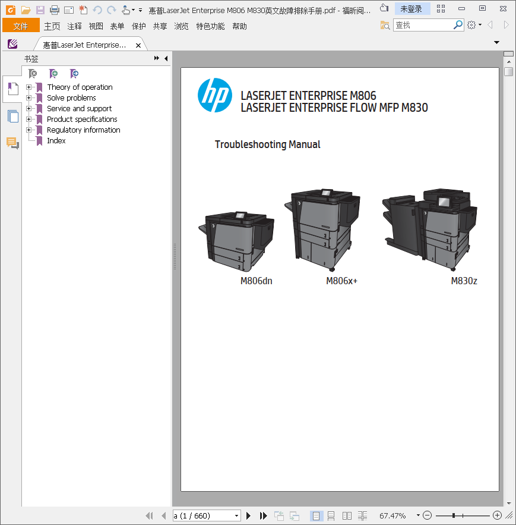Image resolution: width=516 pixels, height=525 pixels.
Task: Redo the last action
Action: [112, 10]
